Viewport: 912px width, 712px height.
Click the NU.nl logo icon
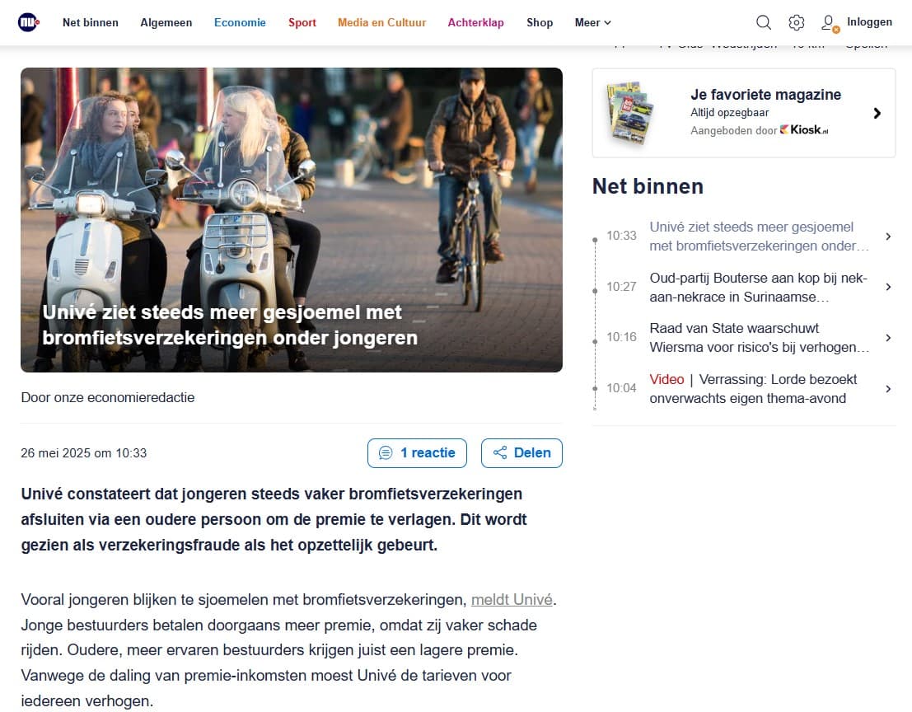pos(29,22)
